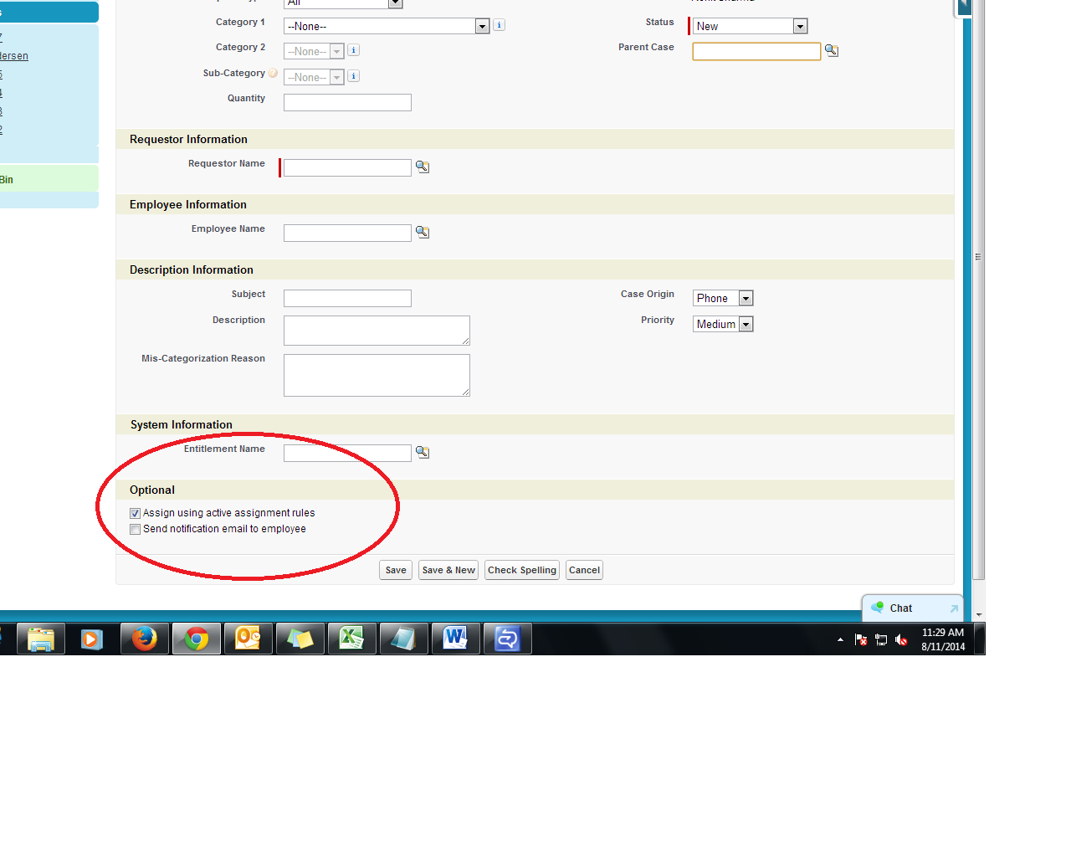1071x857 pixels.
Task: Launch Windows Media Player from taskbar
Action: [x=92, y=639]
